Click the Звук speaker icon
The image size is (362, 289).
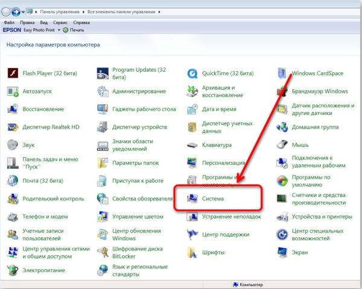[x=13, y=145]
